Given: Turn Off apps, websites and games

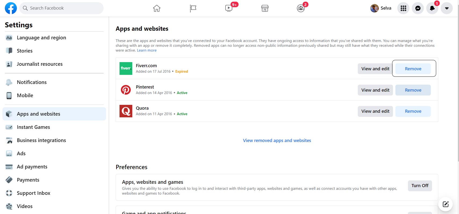Looking at the screenshot, I should coord(420,186).
